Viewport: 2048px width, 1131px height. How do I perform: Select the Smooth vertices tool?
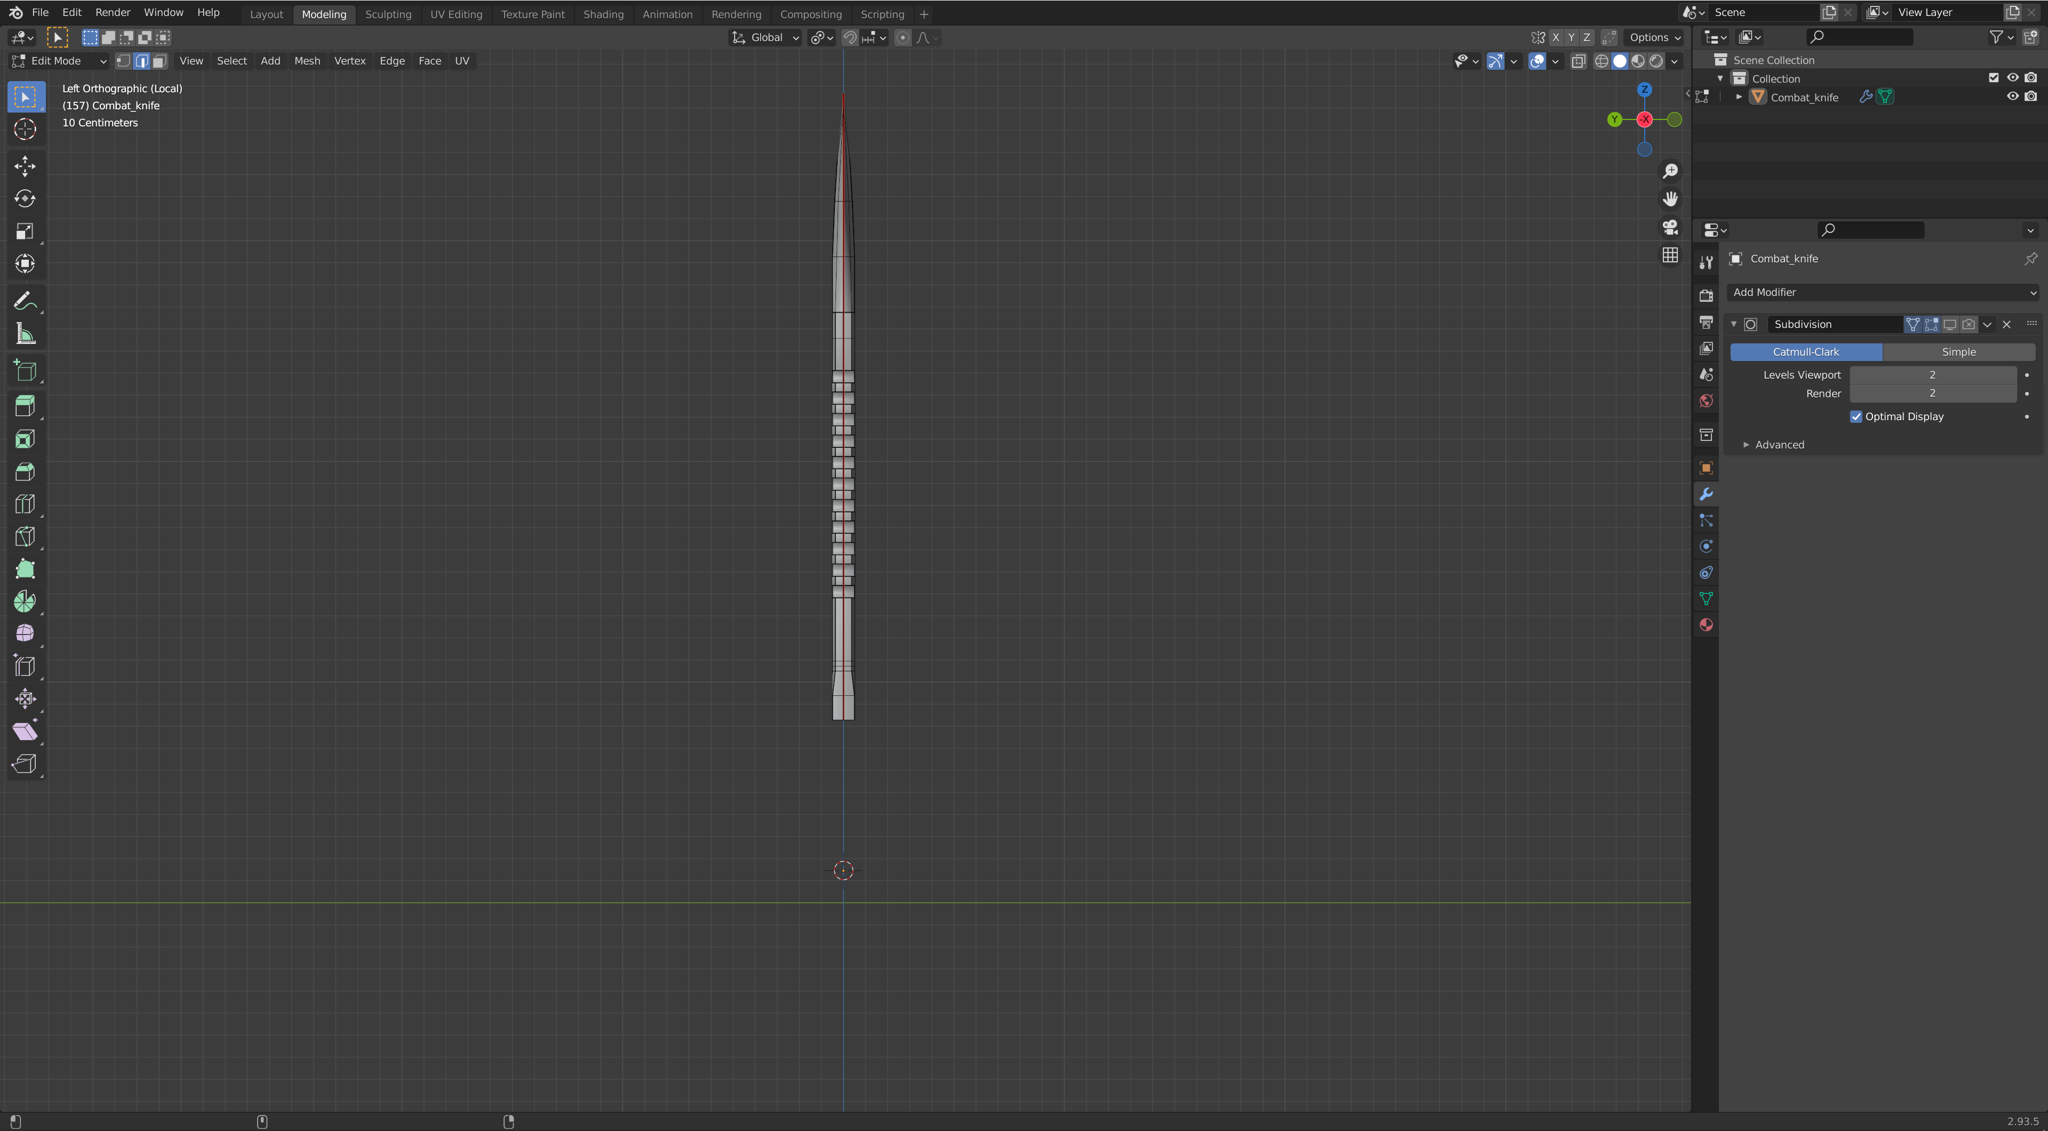tap(25, 633)
